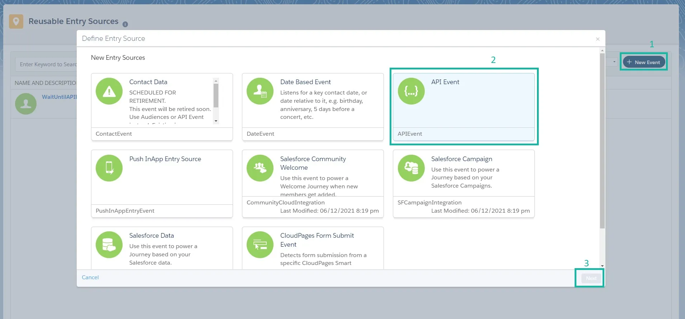
Task: Select the Date Based Event icon
Action: tap(260, 91)
